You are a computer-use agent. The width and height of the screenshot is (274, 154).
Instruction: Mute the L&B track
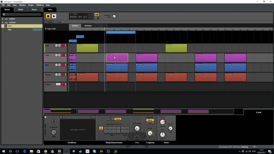59,45
